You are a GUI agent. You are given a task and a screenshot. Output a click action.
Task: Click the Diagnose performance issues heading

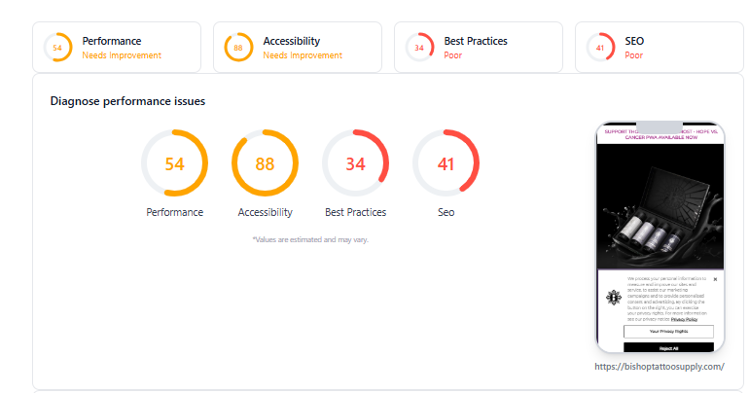pyautogui.click(x=127, y=101)
